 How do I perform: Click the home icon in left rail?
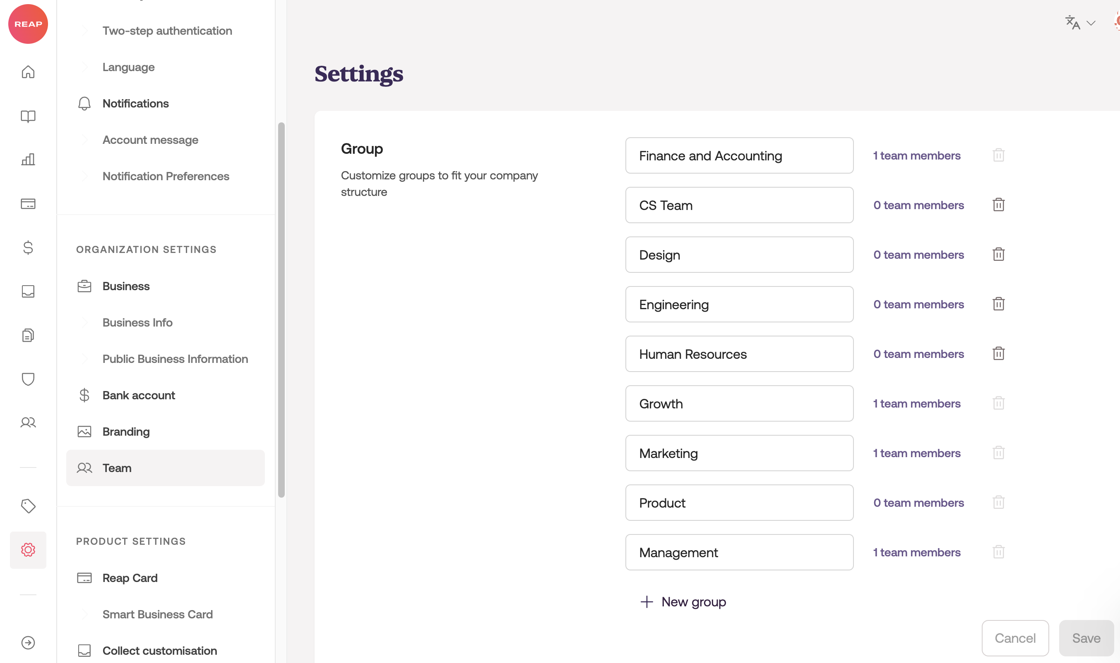click(28, 72)
